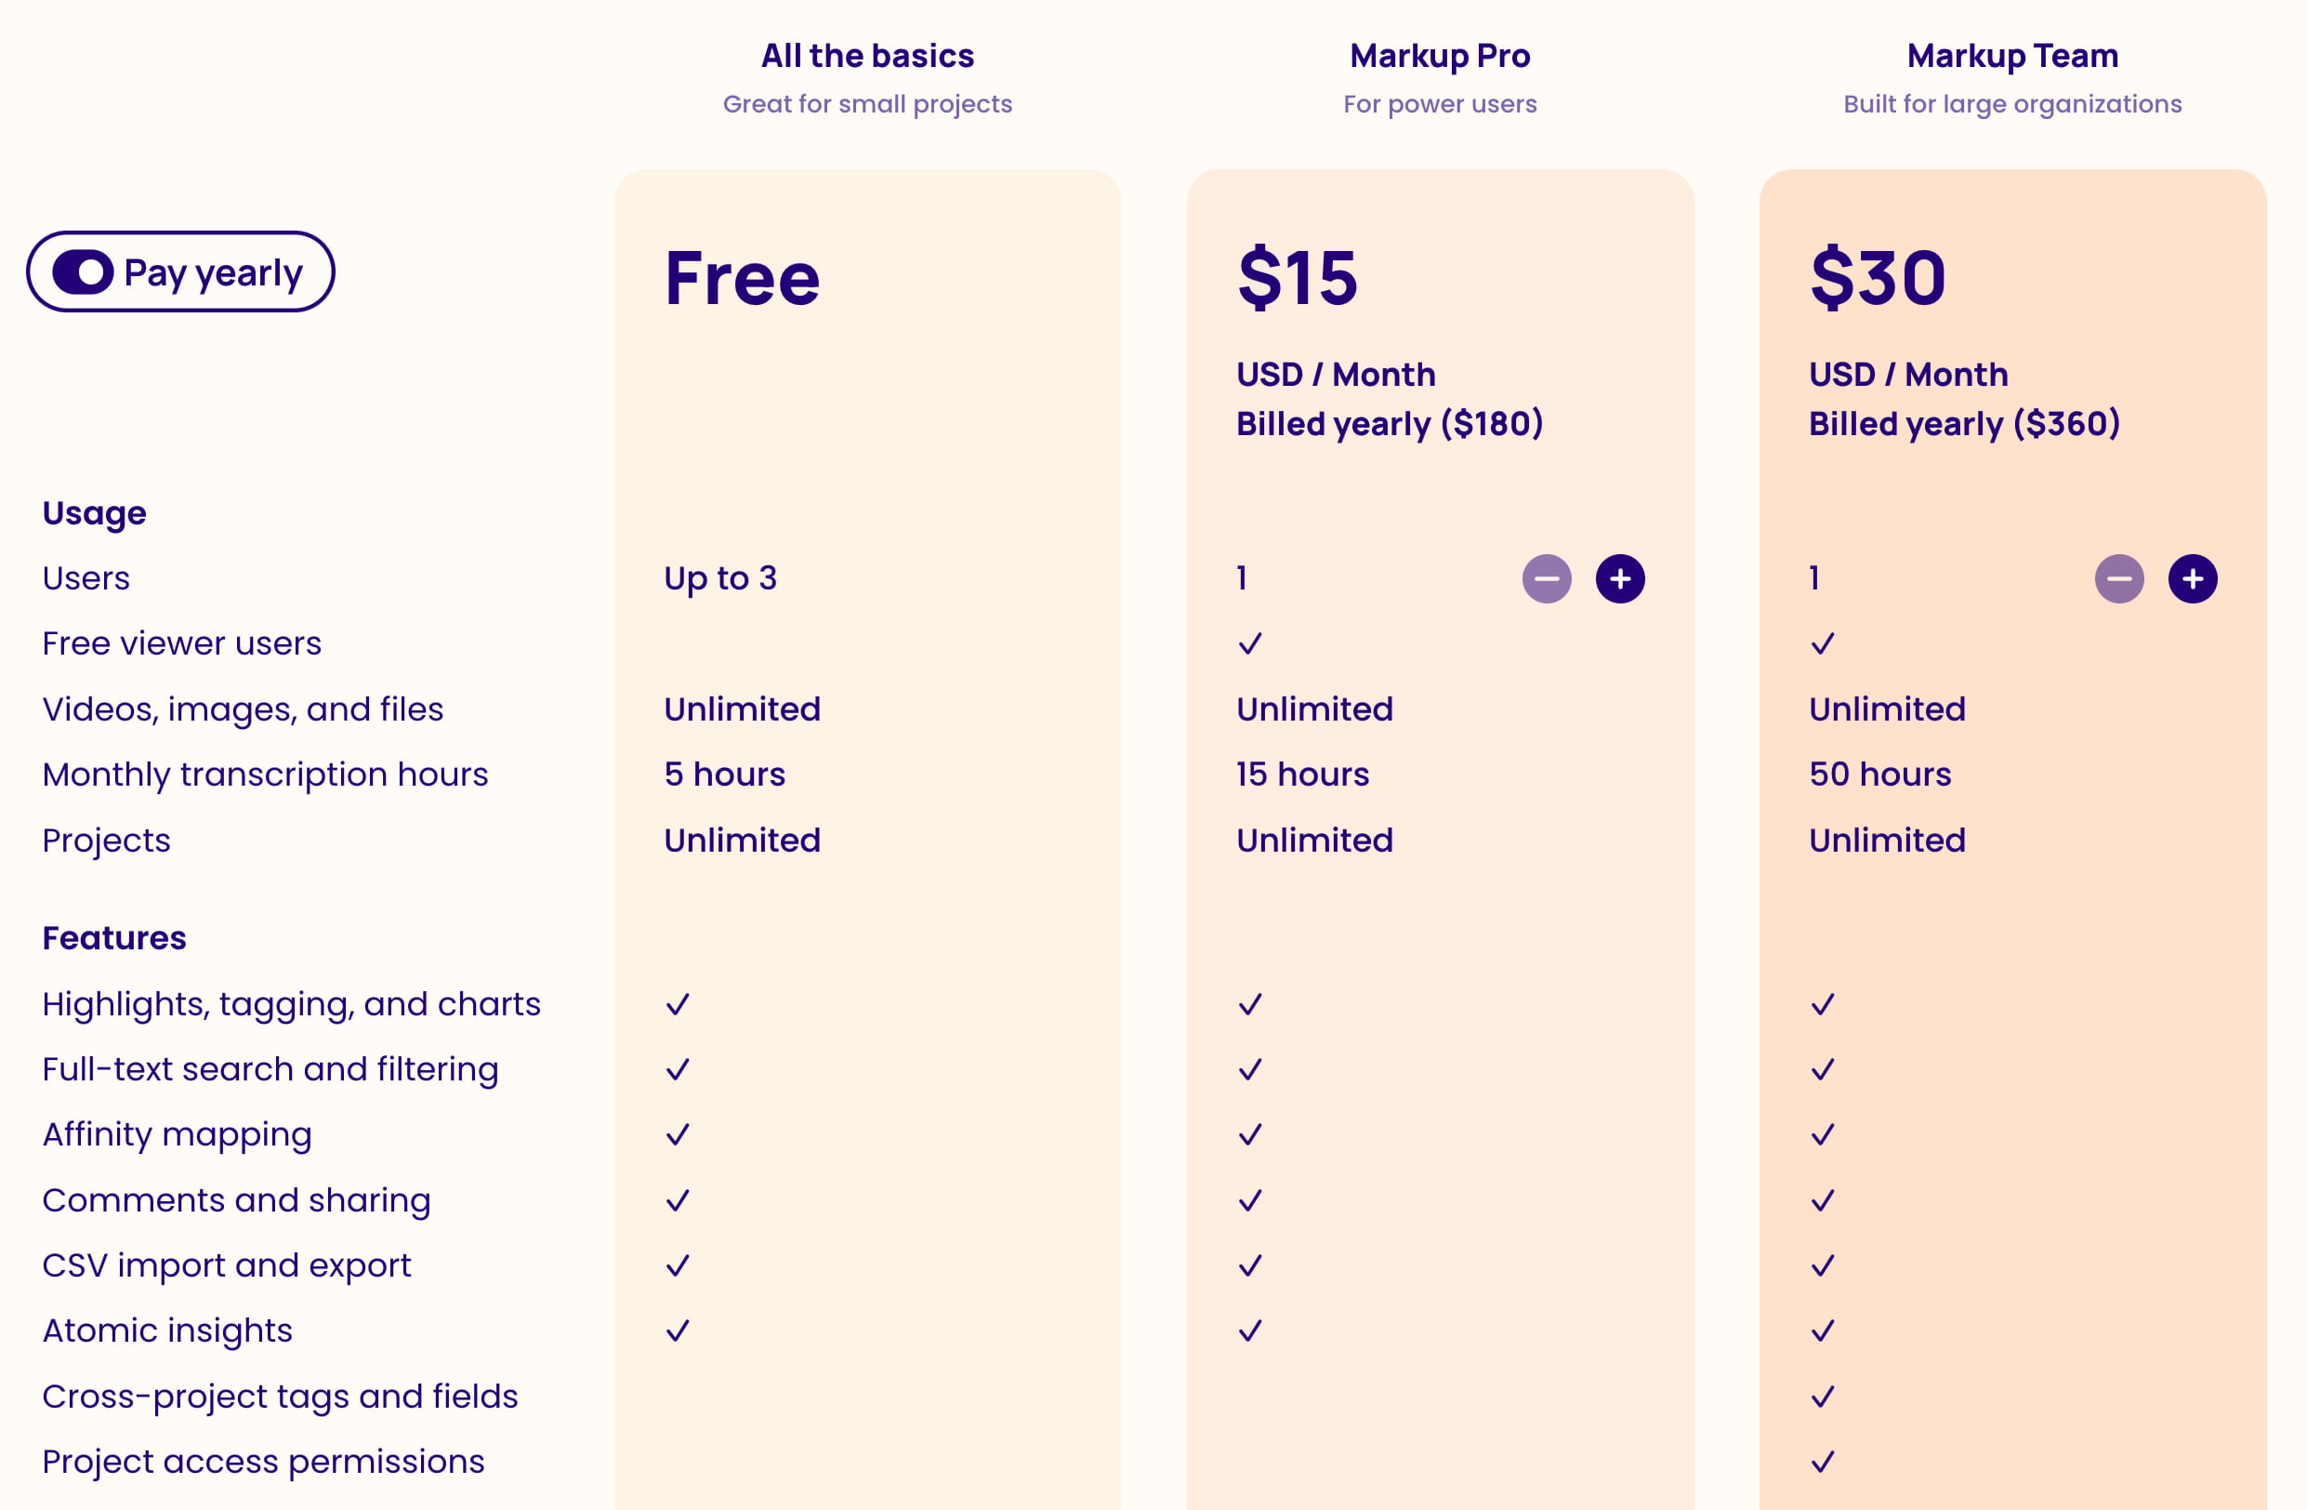Click the $15 price in Markup Pro
Screen dimensions: 2307x1510
pyautogui.click(x=1297, y=278)
